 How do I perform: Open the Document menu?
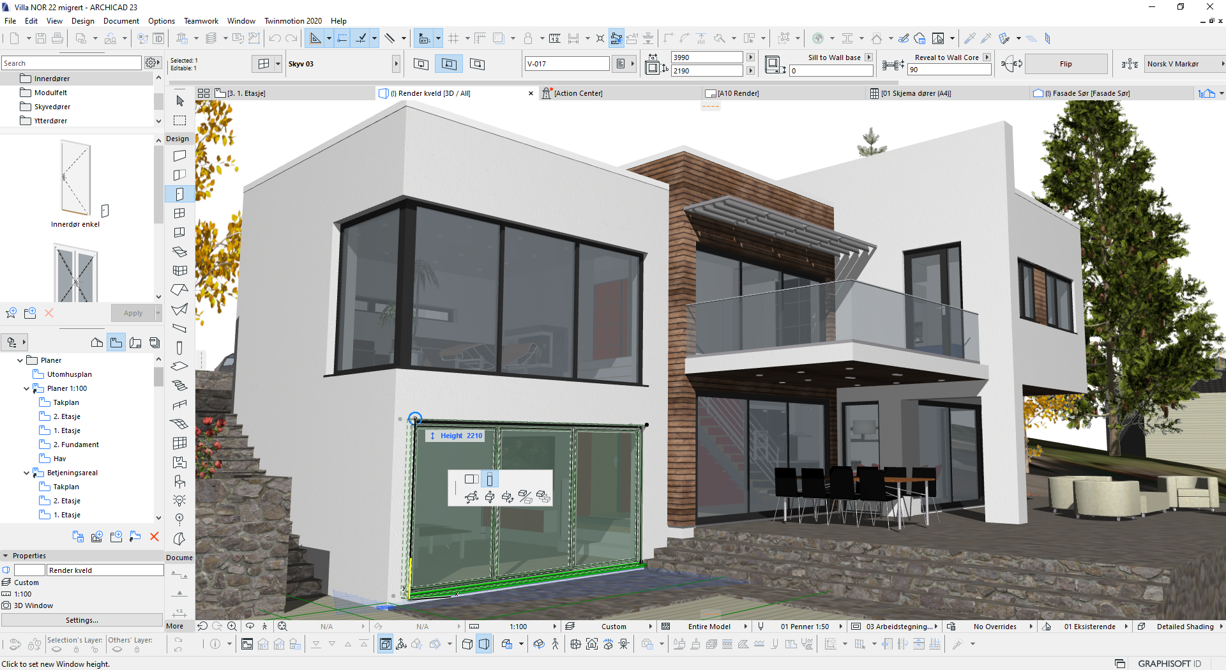(x=121, y=21)
